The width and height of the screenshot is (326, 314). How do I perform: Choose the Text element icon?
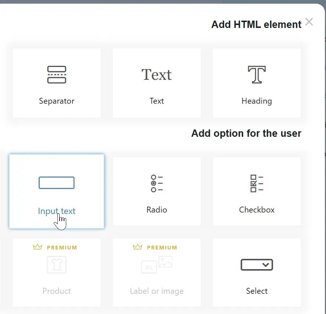[156, 75]
